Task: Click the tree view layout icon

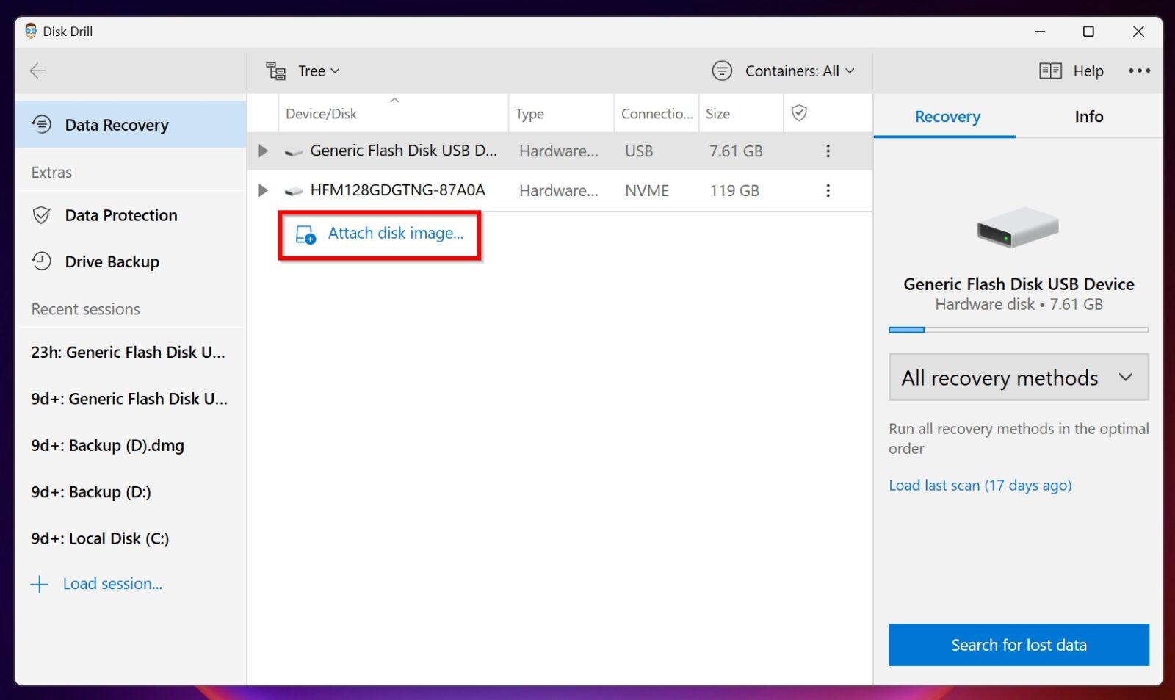Action: tap(275, 71)
